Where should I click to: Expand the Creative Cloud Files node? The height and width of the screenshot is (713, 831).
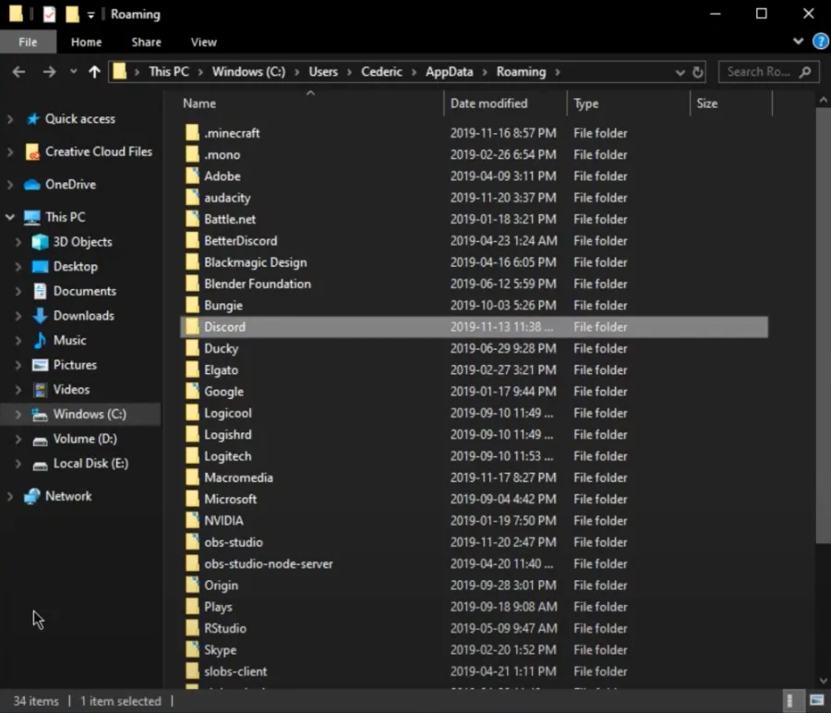(x=10, y=152)
